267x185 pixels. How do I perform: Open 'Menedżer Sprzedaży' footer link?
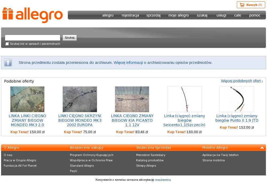coord(151,155)
